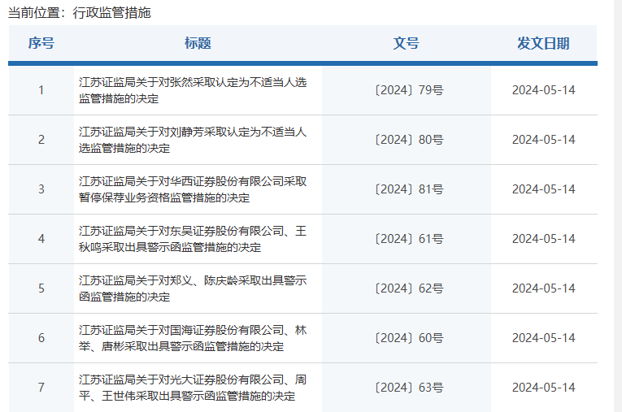Select document number 〔2024〕80号
622x412 pixels.
click(409, 140)
